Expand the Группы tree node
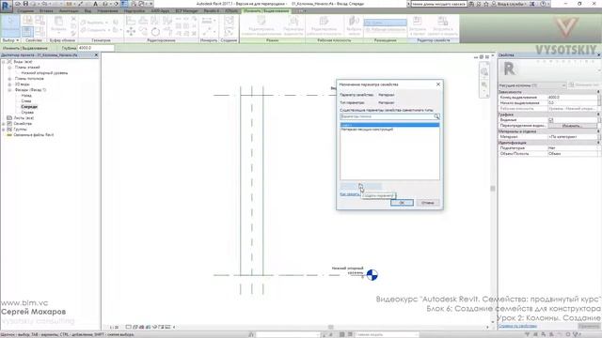Viewport: 602px width, 338px height. coord(4,130)
